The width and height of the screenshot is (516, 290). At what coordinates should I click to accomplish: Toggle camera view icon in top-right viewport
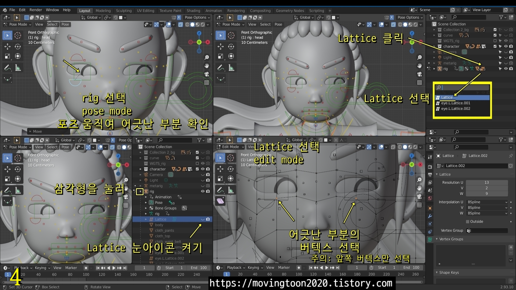(420, 74)
